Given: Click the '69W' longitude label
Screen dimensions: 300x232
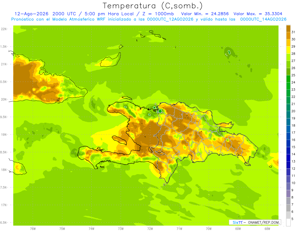Looking at the screenshot, I should click(x=238, y=229).
